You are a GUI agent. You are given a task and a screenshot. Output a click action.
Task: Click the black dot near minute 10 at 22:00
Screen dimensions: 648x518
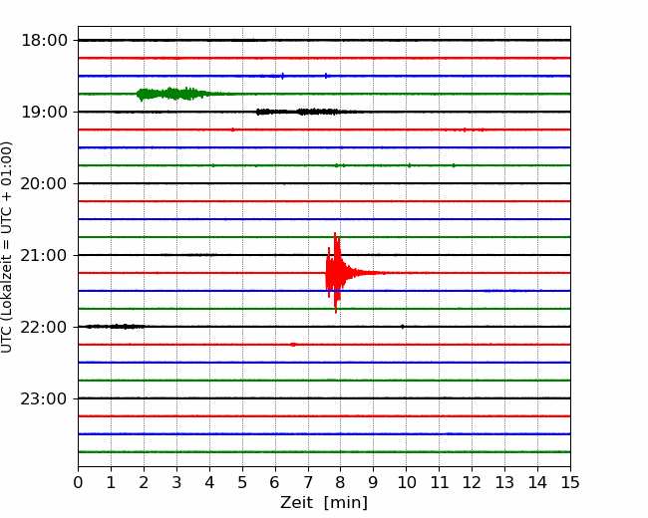(403, 327)
